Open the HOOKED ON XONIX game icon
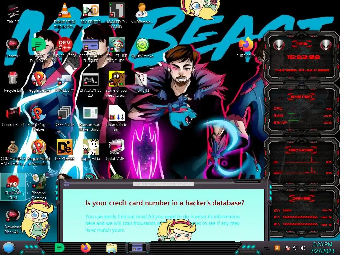The image size is (340, 255). pyautogui.click(x=116, y=16)
